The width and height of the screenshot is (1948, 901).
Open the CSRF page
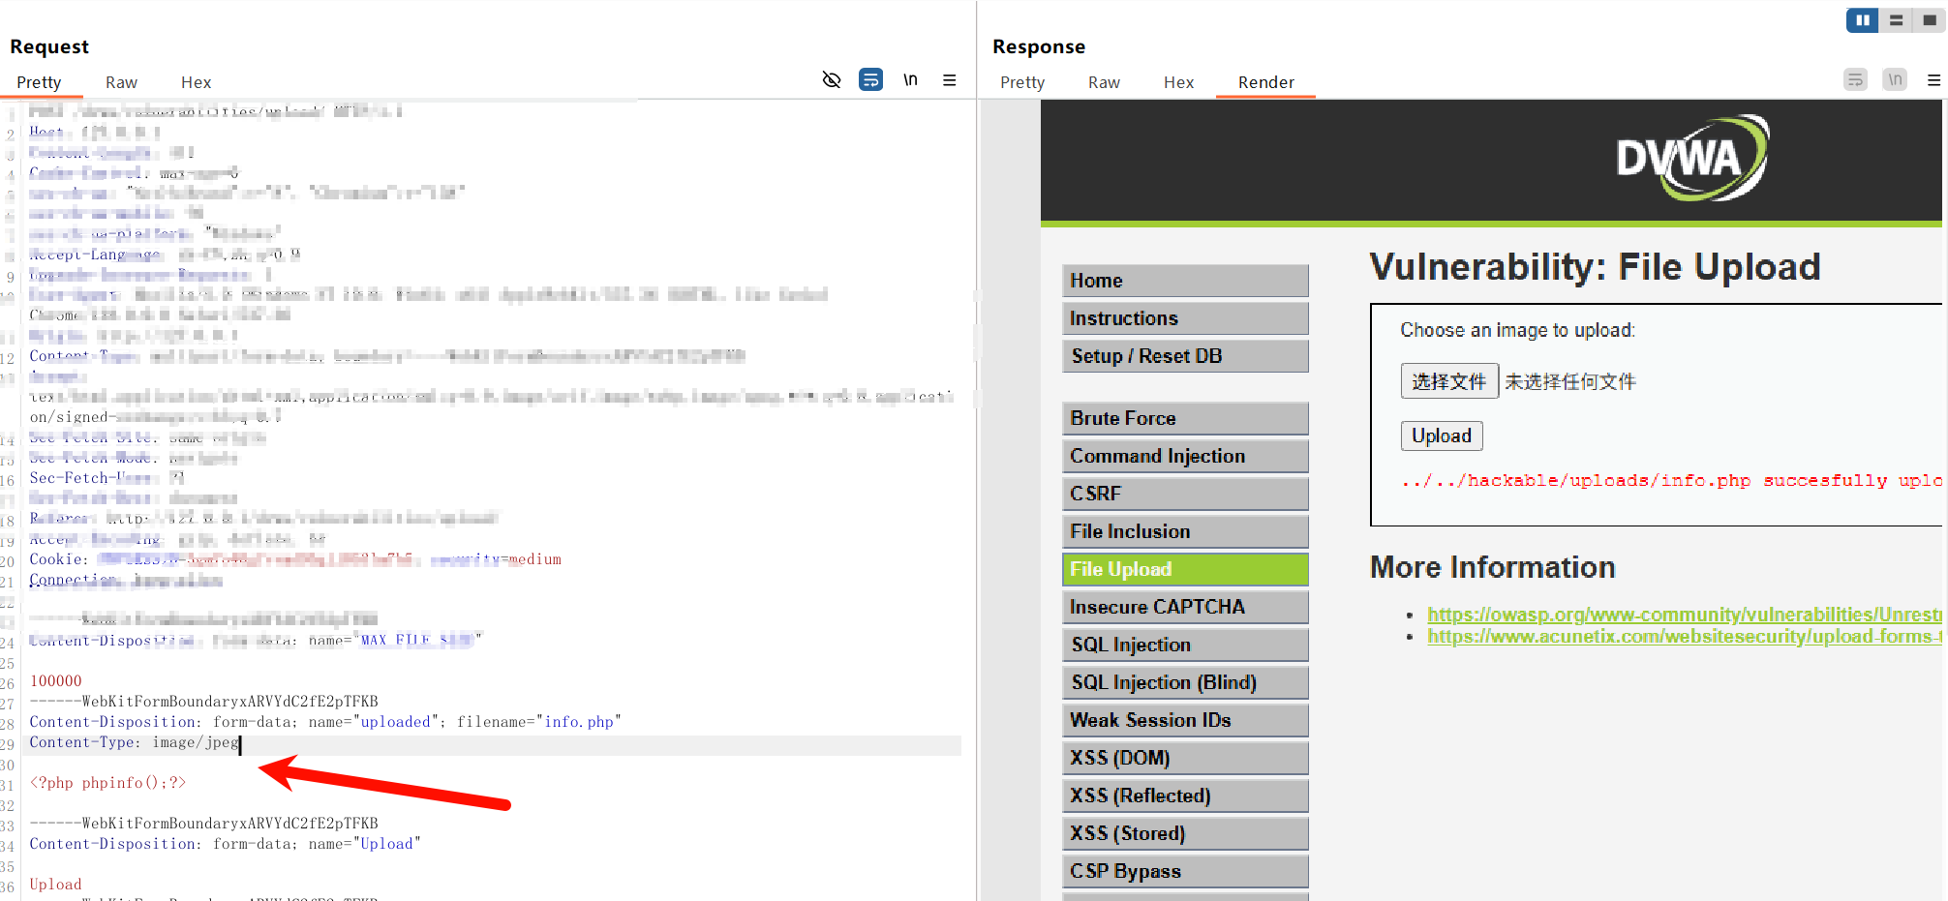coord(1185,494)
